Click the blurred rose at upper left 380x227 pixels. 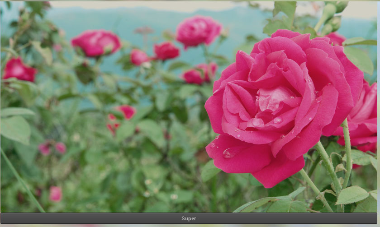[96, 43]
